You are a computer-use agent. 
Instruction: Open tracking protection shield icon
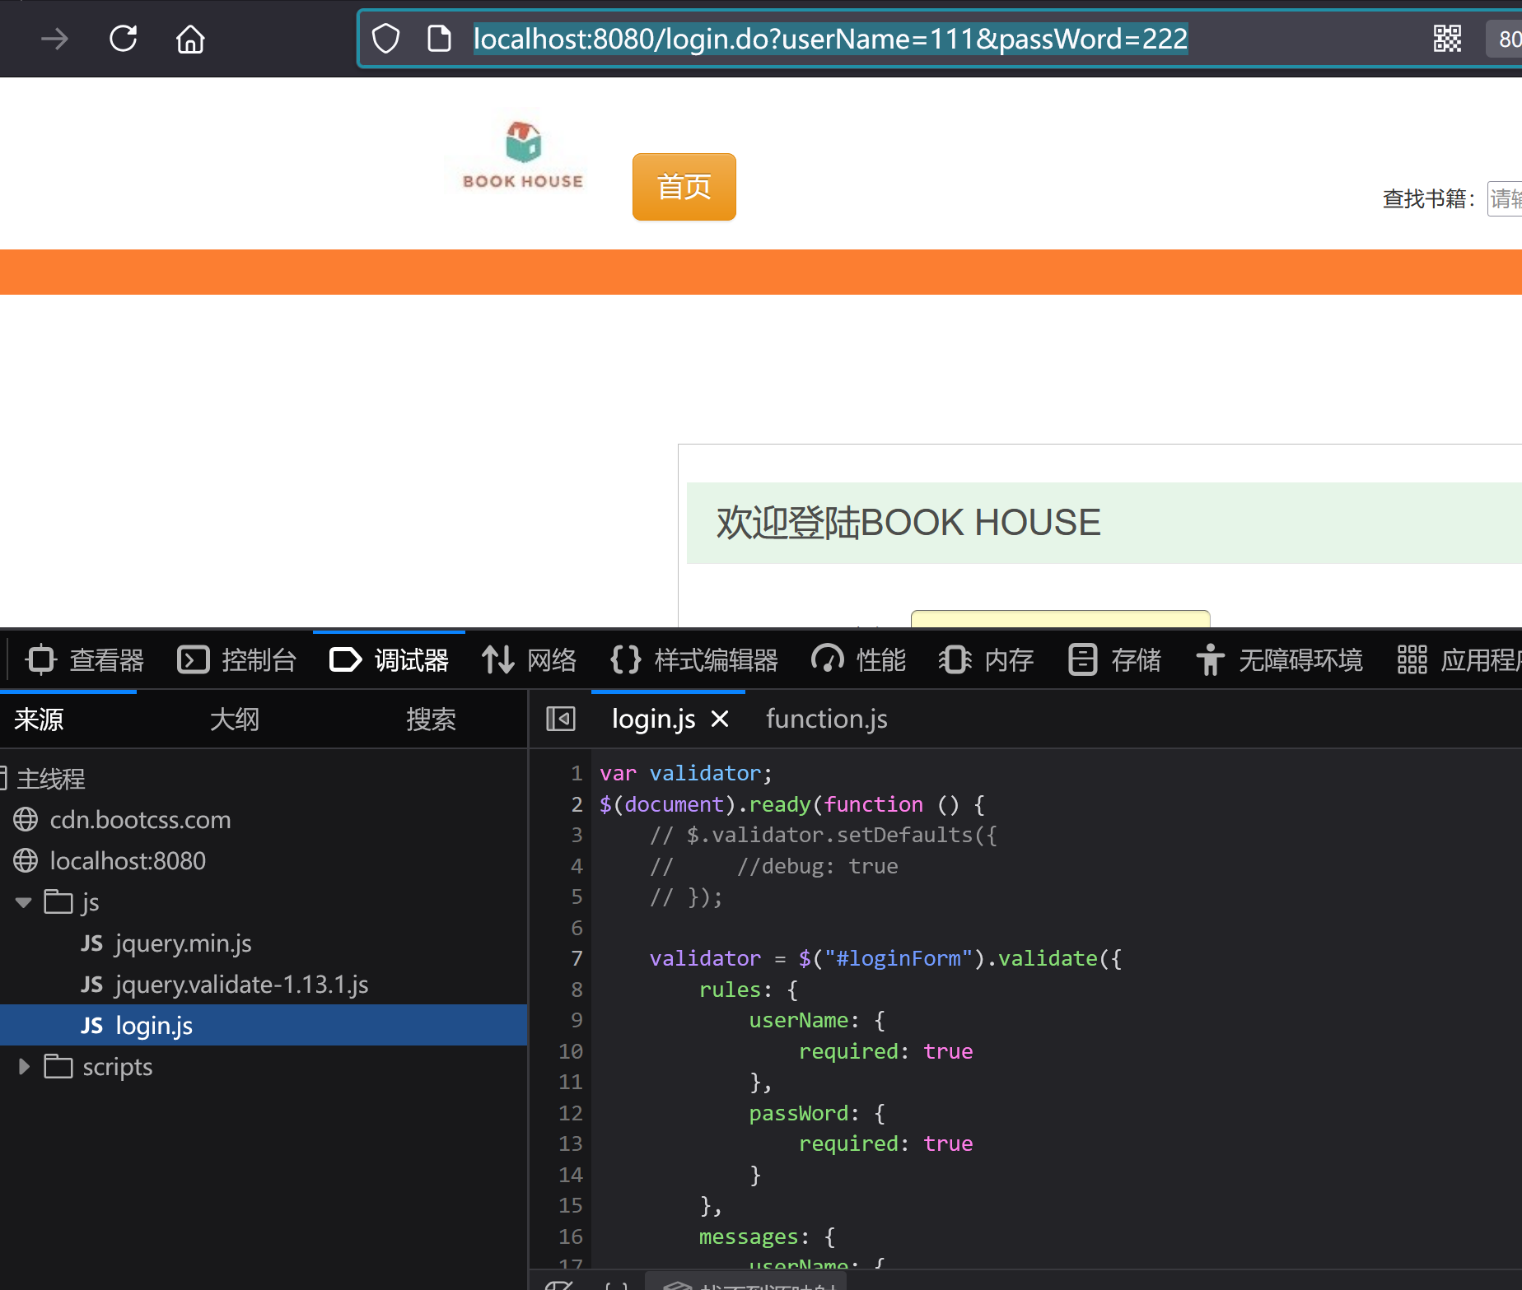point(385,39)
